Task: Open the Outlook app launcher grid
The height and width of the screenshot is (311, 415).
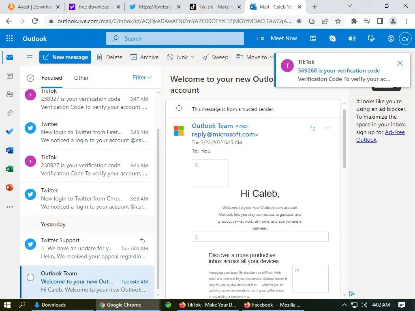Action: coord(10,38)
